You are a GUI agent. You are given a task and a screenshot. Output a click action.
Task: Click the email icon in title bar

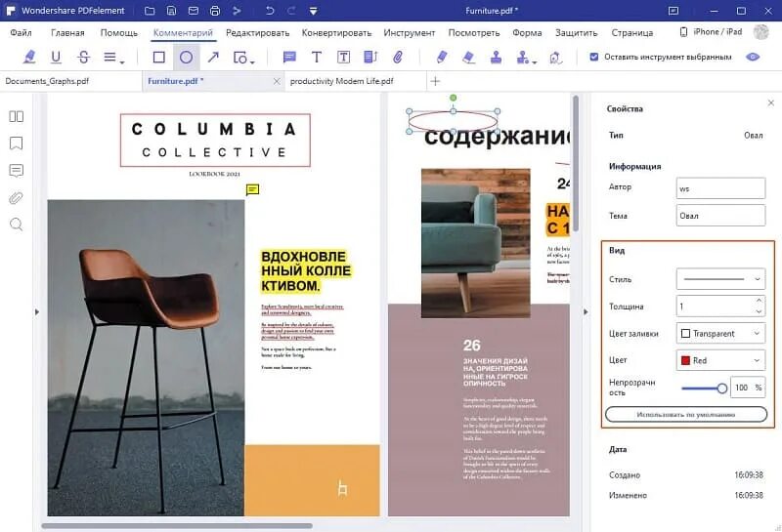[194, 11]
